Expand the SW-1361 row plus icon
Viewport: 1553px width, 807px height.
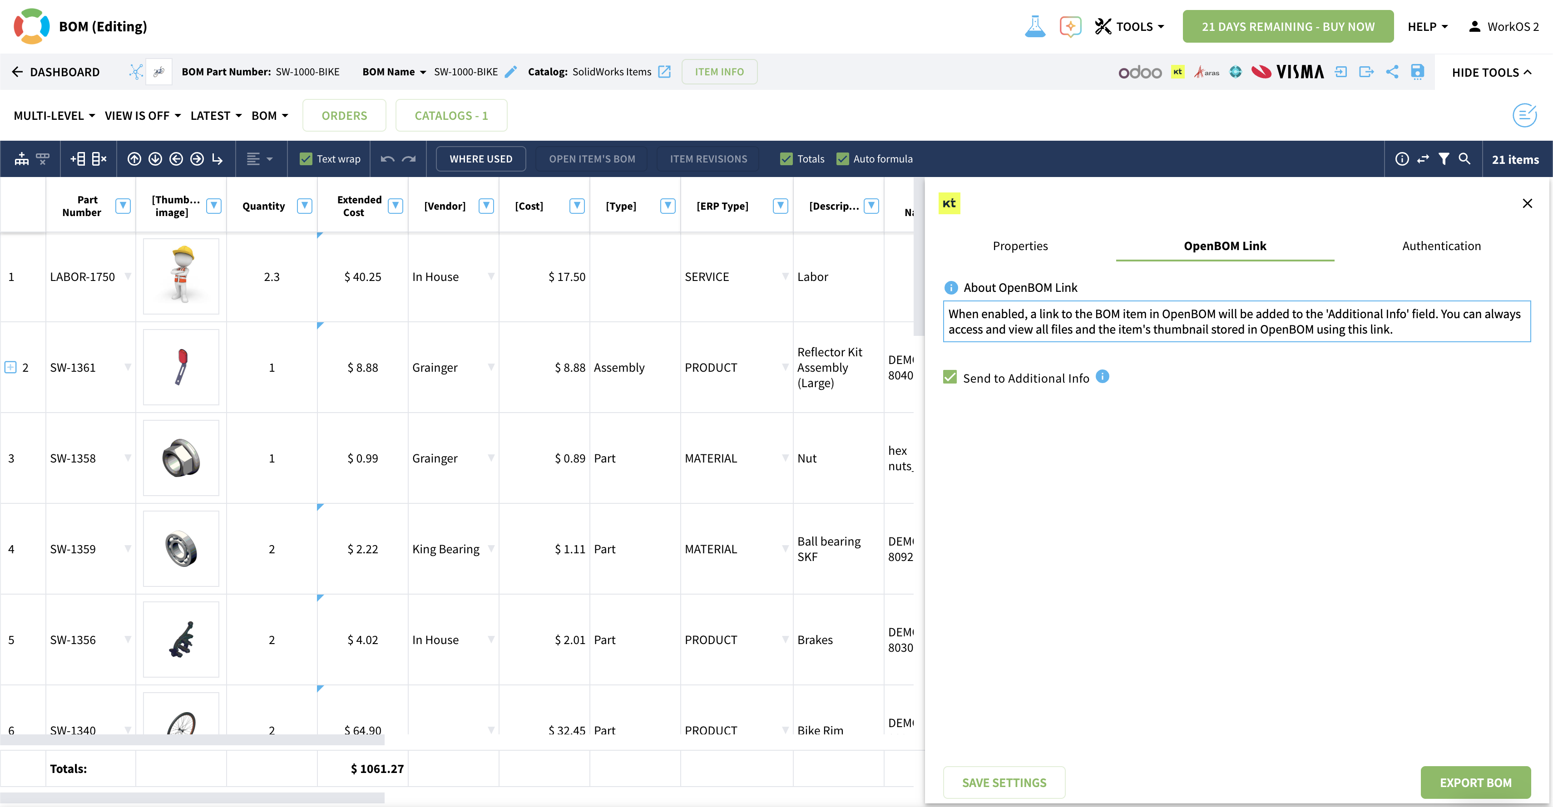coord(10,367)
